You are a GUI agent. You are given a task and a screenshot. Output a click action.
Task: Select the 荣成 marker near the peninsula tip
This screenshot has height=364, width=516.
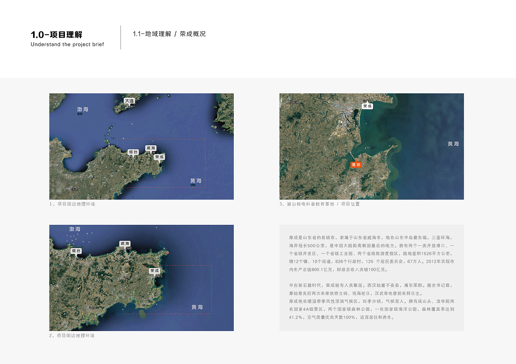[x=159, y=157]
